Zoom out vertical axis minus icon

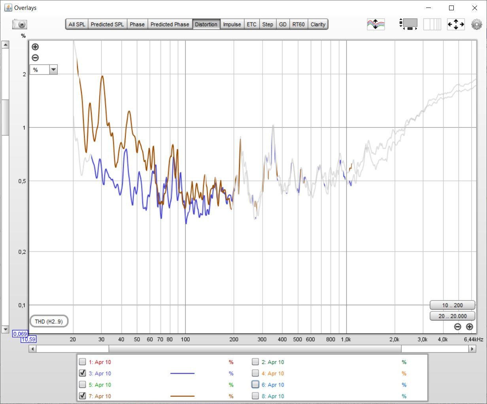35,58
